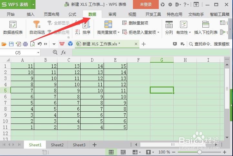Click the zoom magnifier beside fx

pyautogui.click(x=55, y=52)
